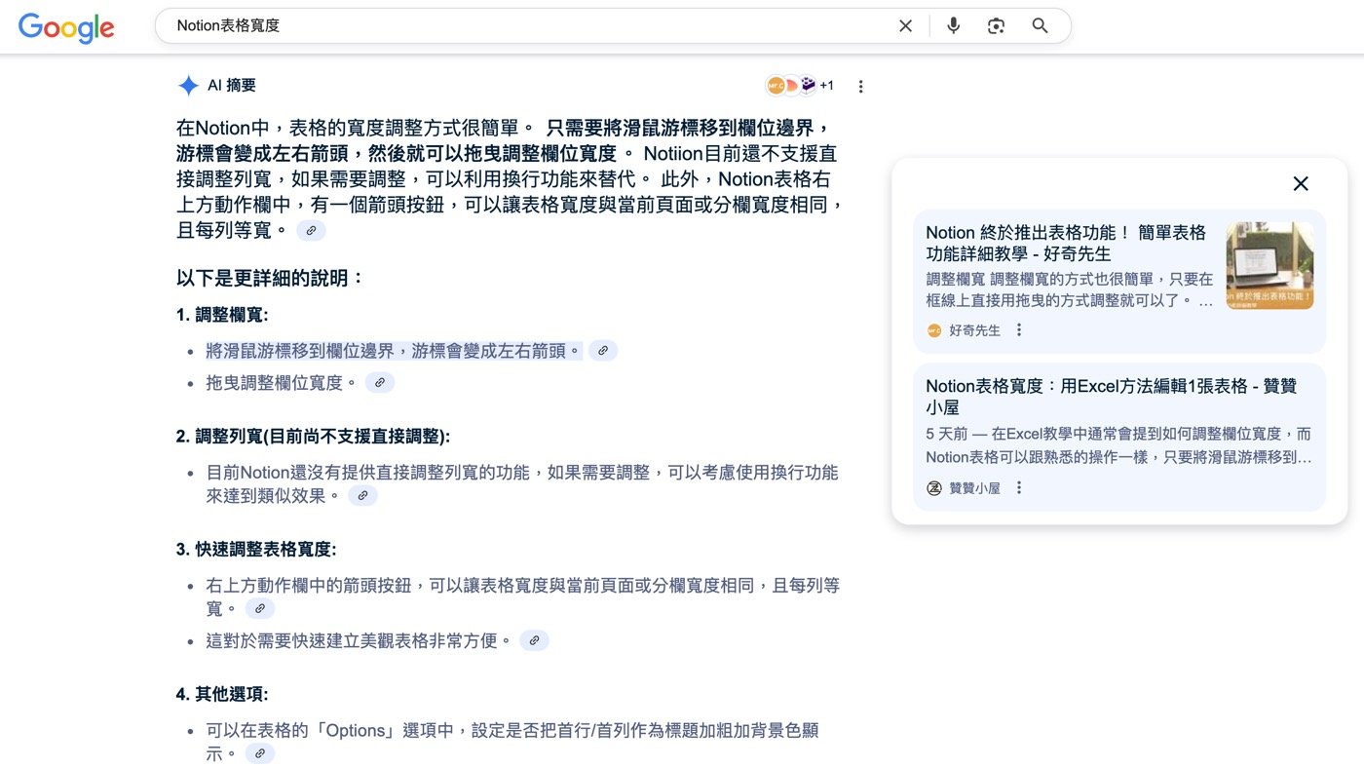This screenshot has width=1364, height=768.
Task: Open the AI summary three-dot menu
Action: 860,87
